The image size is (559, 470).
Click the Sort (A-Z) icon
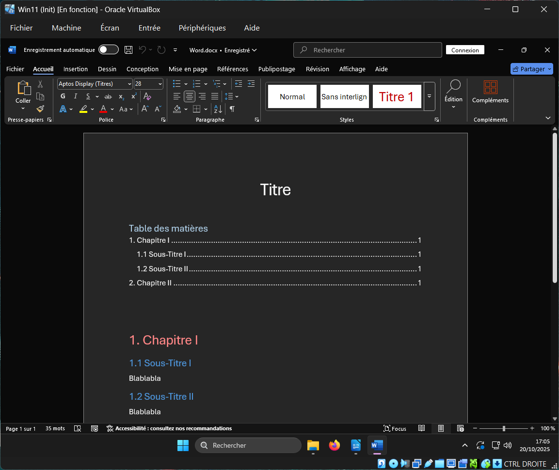click(x=218, y=109)
